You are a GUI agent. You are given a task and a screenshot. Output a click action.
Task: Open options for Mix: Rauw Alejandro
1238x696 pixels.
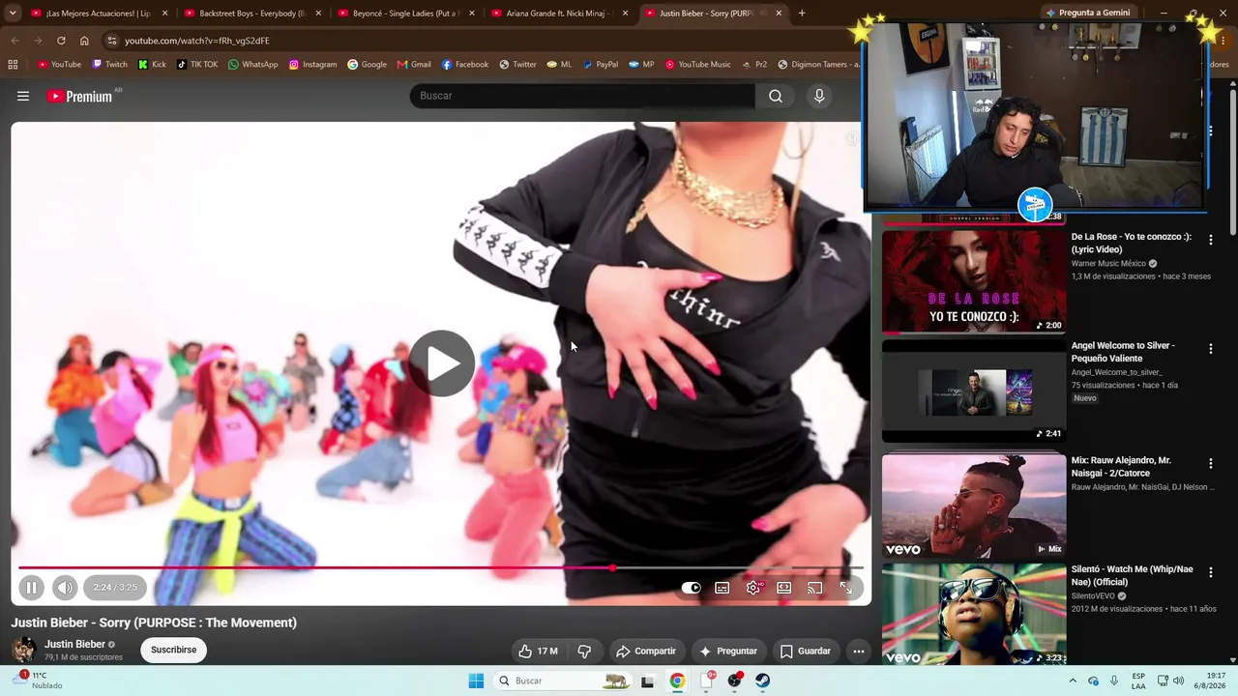pyautogui.click(x=1210, y=464)
